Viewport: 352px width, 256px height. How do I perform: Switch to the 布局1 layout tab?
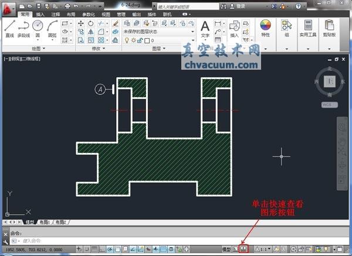coord(45,223)
